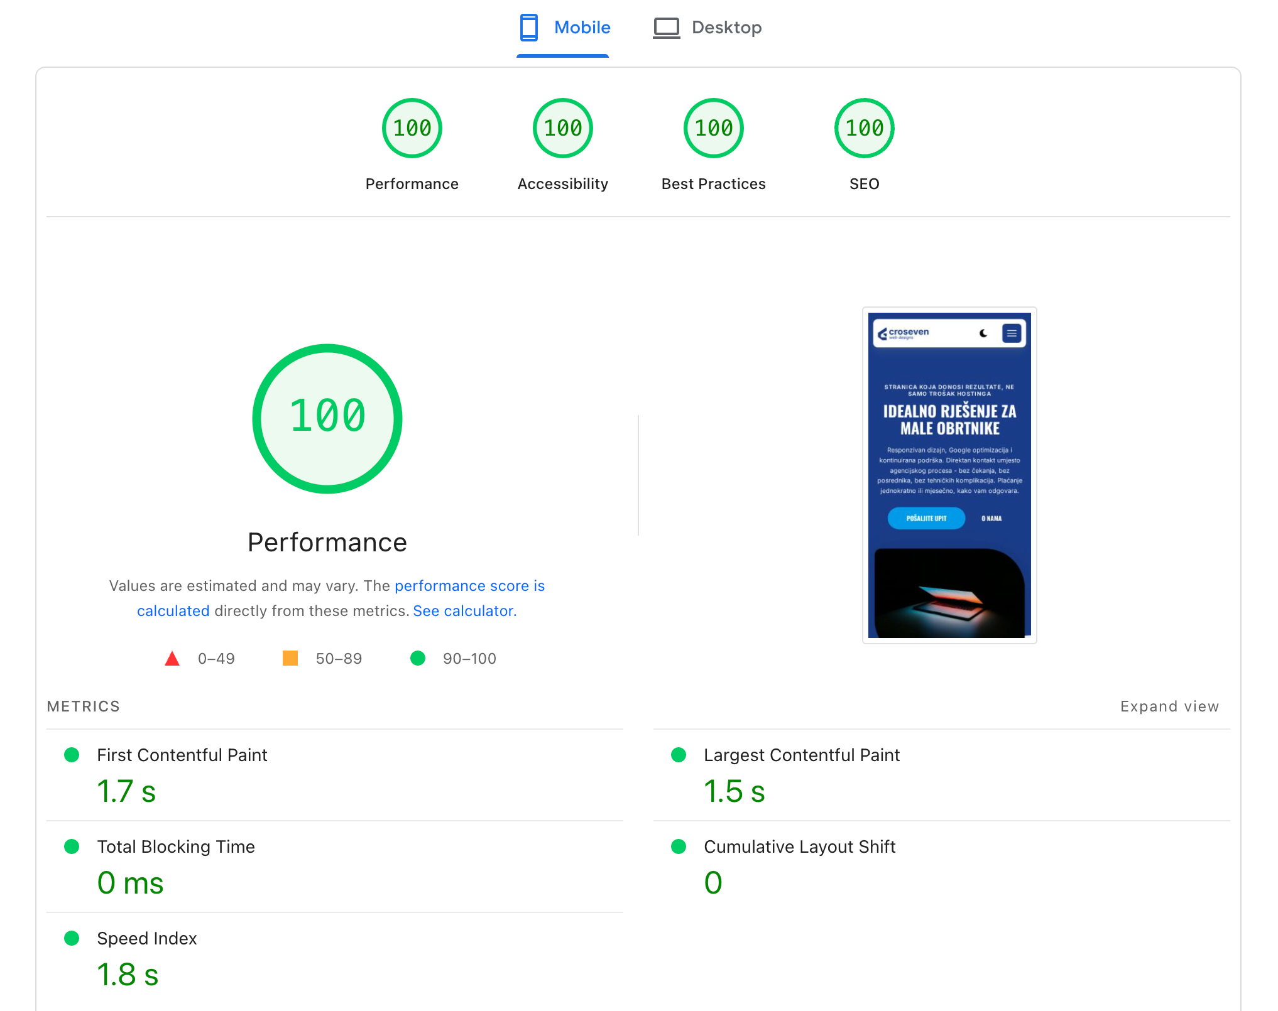This screenshot has height=1011, width=1278.
Task: Click the large Performance 100 gauge
Action: click(x=327, y=418)
